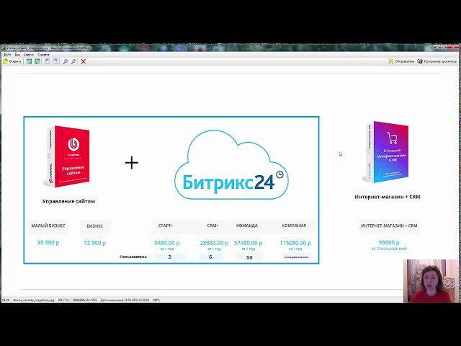Select the МАЛЫЙ БИЗНЕС plan header

coord(48,226)
